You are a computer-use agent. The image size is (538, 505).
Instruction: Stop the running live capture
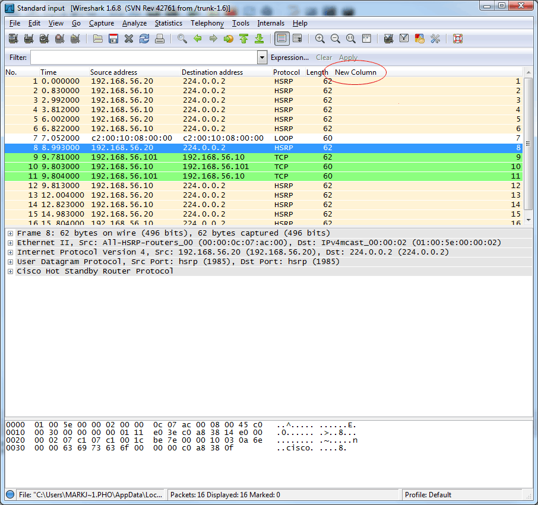60,39
